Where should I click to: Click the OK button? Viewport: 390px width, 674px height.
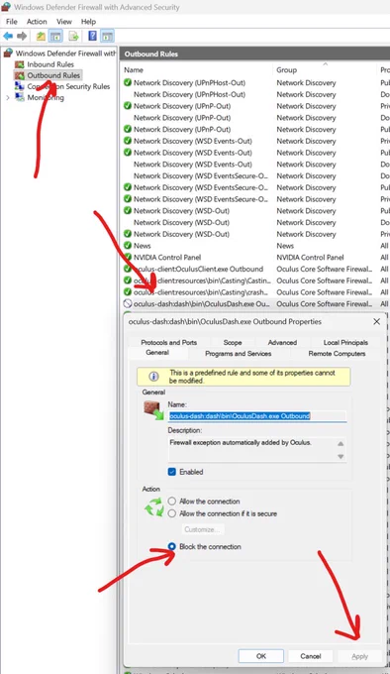261,656
